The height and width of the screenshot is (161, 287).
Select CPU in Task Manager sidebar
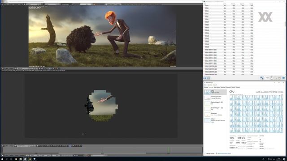(215, 92)
